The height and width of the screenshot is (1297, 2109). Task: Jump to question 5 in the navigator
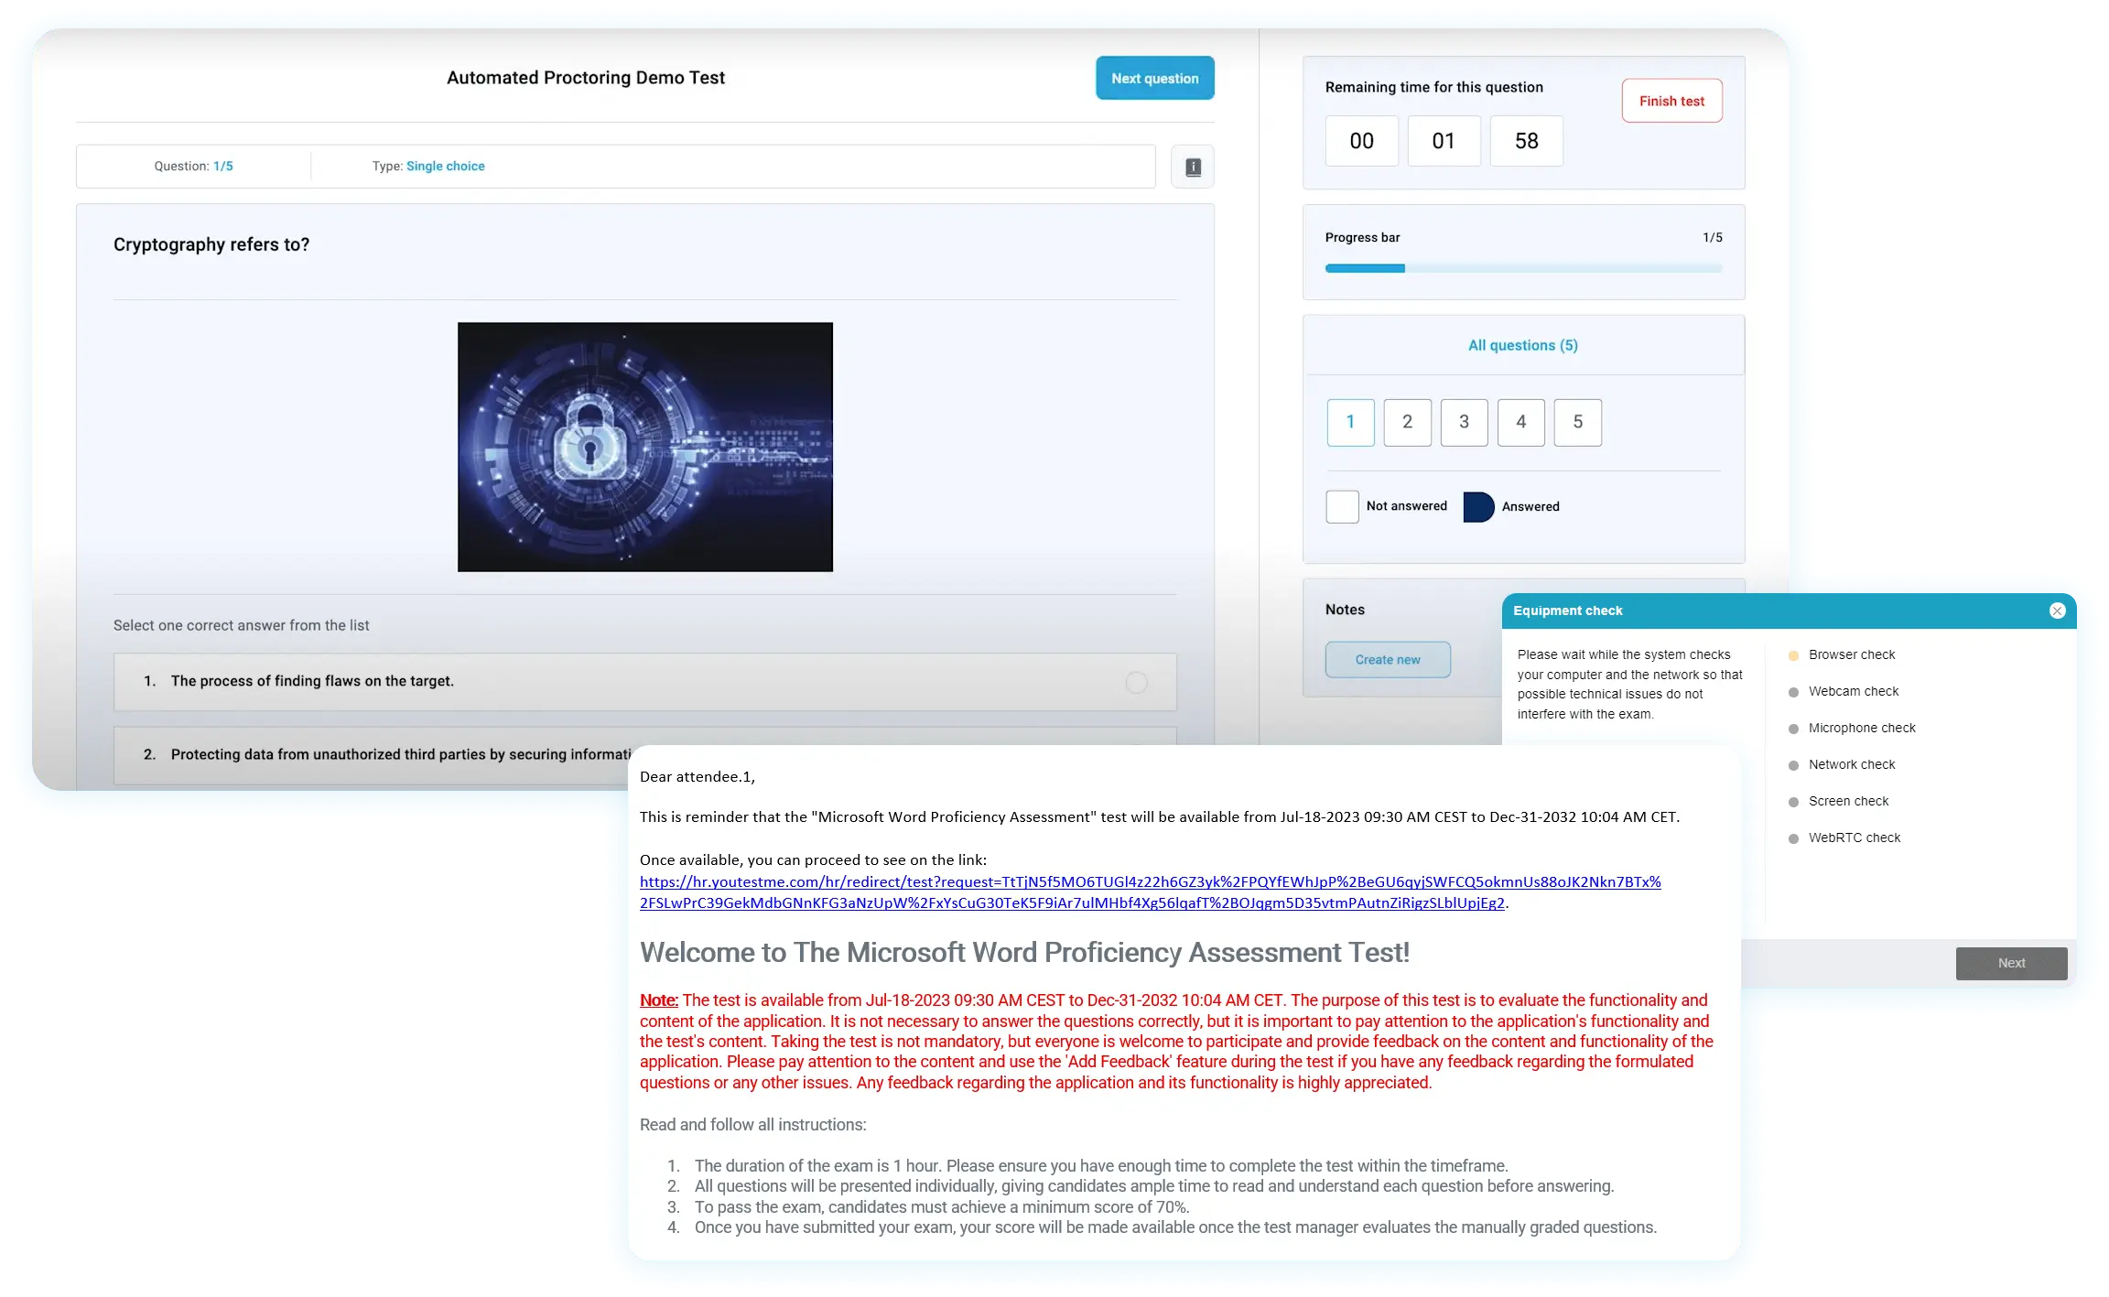coord(1577,423)
